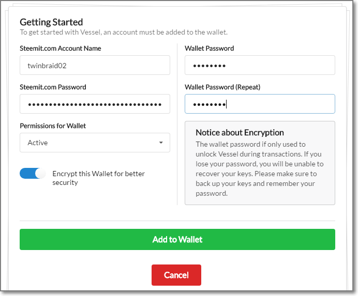Click the 'Wallet Password' label text
The width and height of the screenshot is (358, 296).
(x=209, y=48)
